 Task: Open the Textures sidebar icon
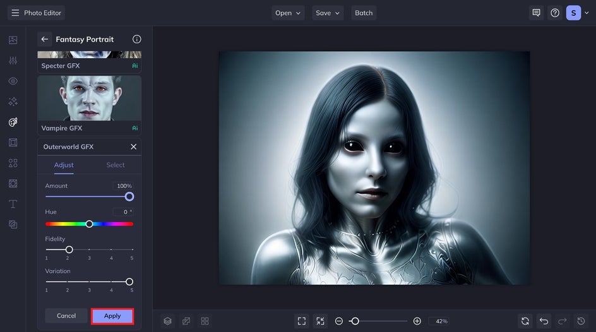(x=13, y=184)
